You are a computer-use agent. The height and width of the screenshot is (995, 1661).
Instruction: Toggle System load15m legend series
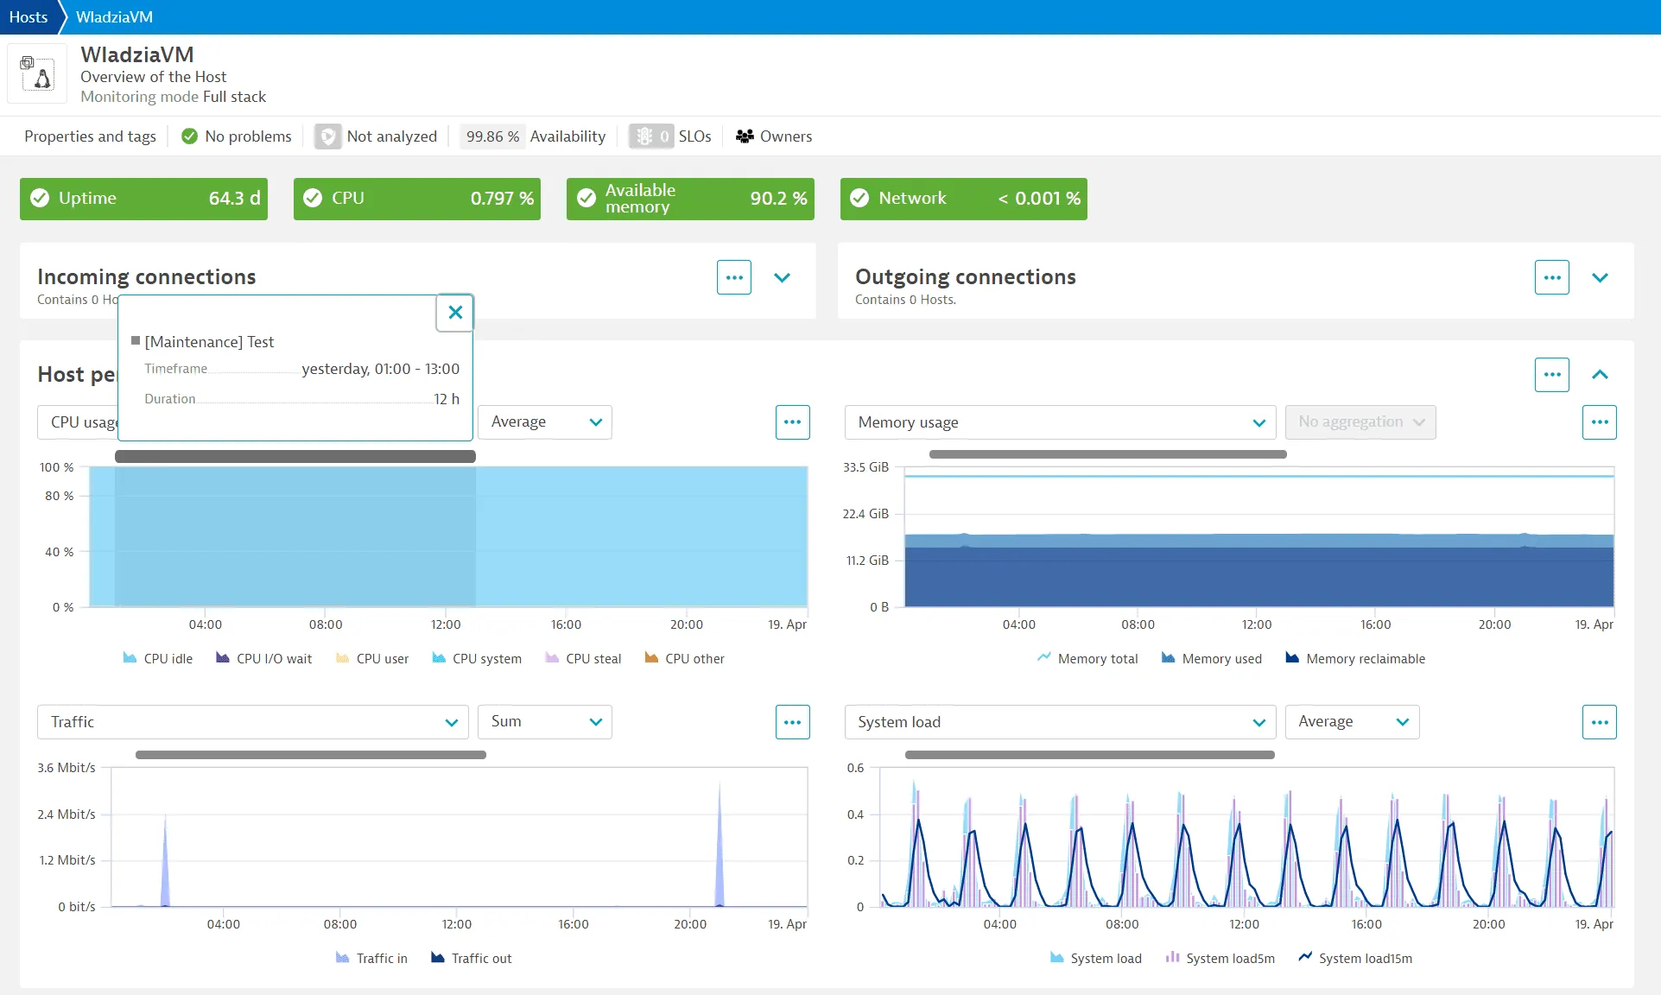(1355, 958)
